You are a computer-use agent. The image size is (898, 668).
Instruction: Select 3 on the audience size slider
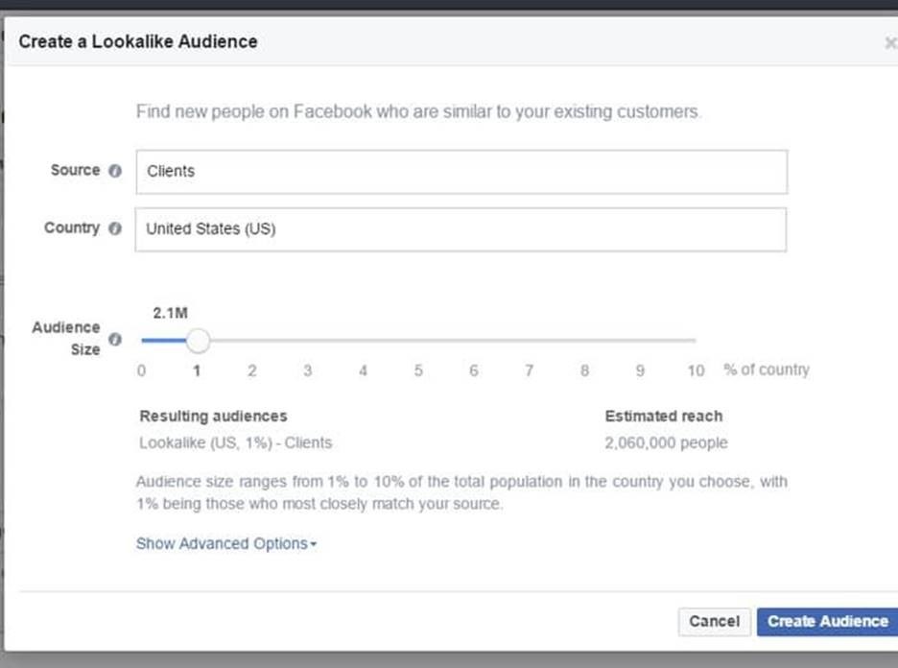[308, 341]
